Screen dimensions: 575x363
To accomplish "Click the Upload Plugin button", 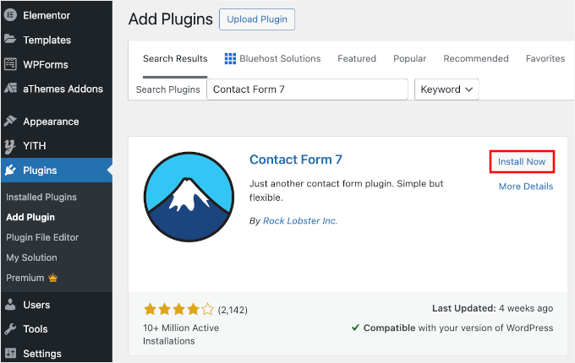I will 257,19.
